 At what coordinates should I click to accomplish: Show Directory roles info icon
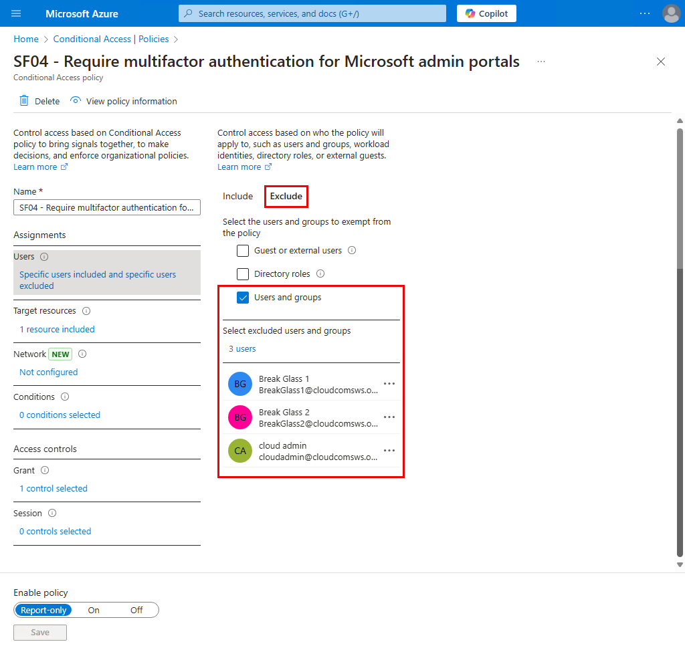click(320, 274)
